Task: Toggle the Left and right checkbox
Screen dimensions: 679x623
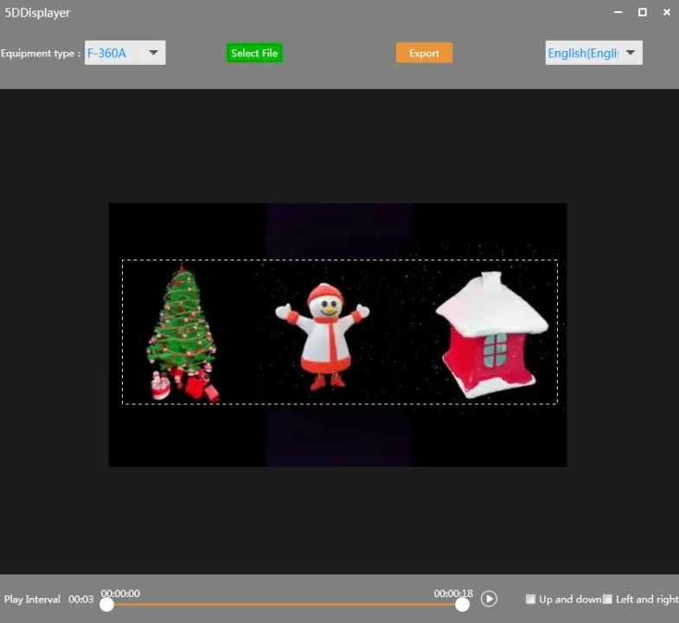Action: (x=607, y=599)
